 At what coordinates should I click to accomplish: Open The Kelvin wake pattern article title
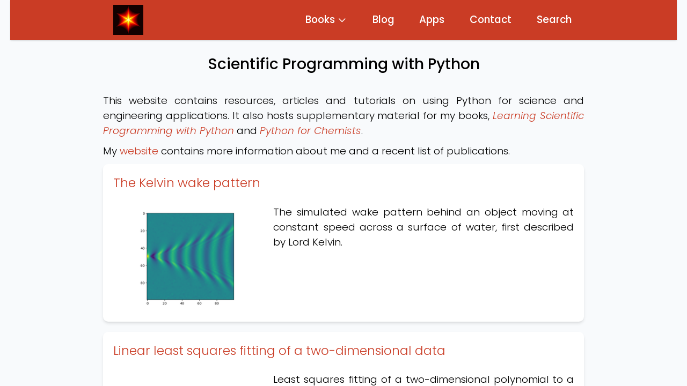(x=186, y=183)
